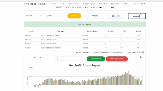Select the BANKNIFTY 30400CE contract cell

pyautogui.click(x=51, y=35)
